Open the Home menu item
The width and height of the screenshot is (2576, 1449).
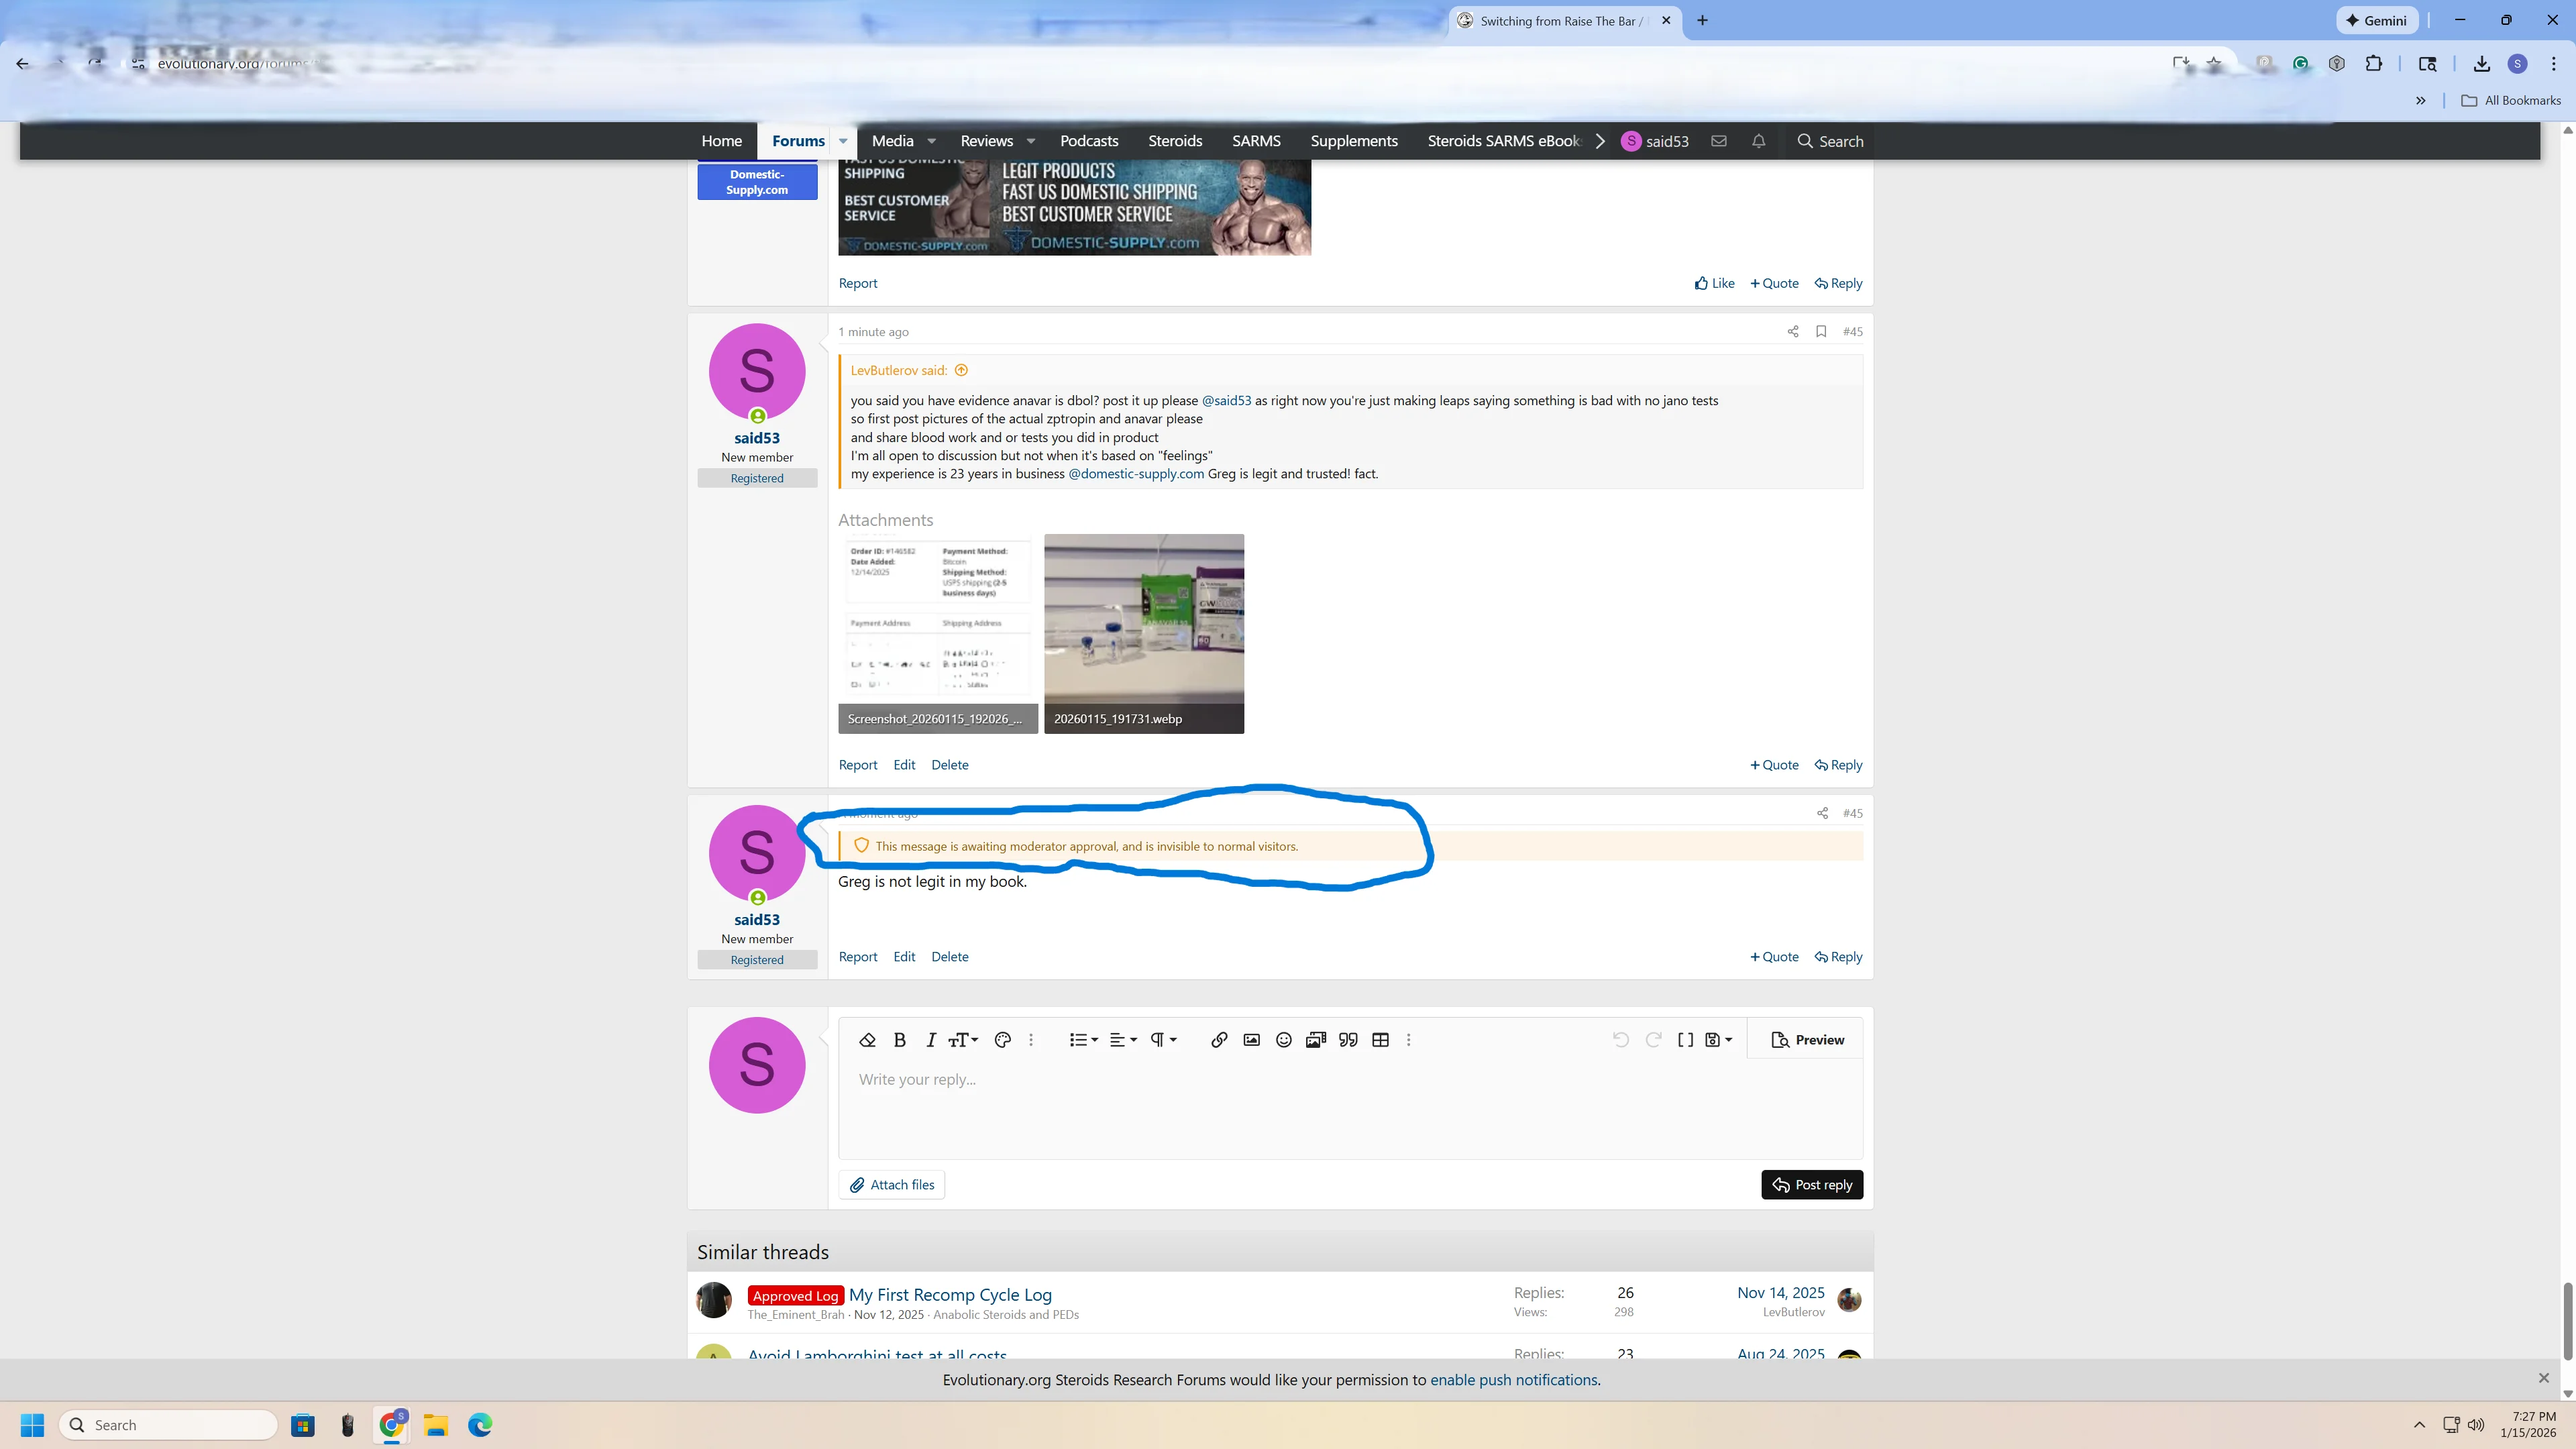pyautogui.click(x=722, y=141)
